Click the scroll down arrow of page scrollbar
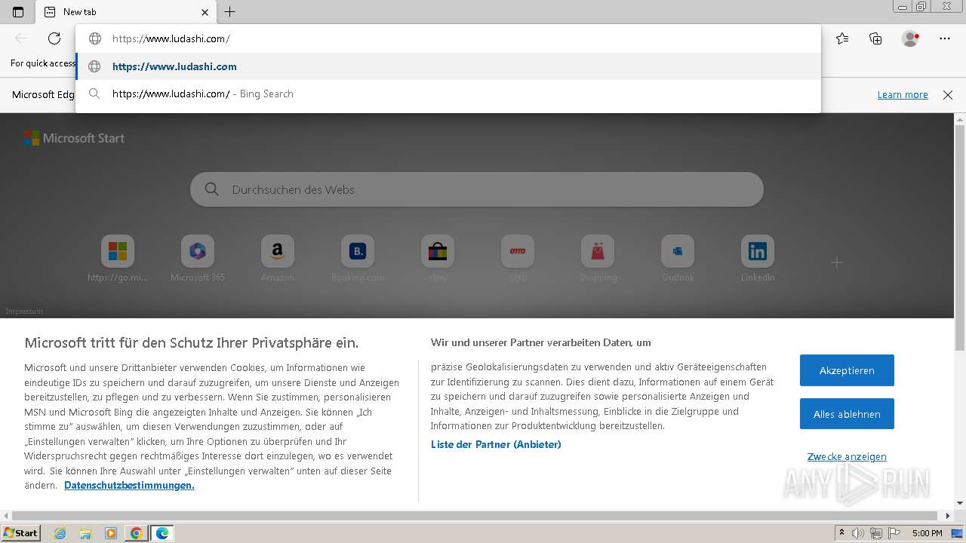Viewport: 966px width, 543px height. (x=960, y=503)
